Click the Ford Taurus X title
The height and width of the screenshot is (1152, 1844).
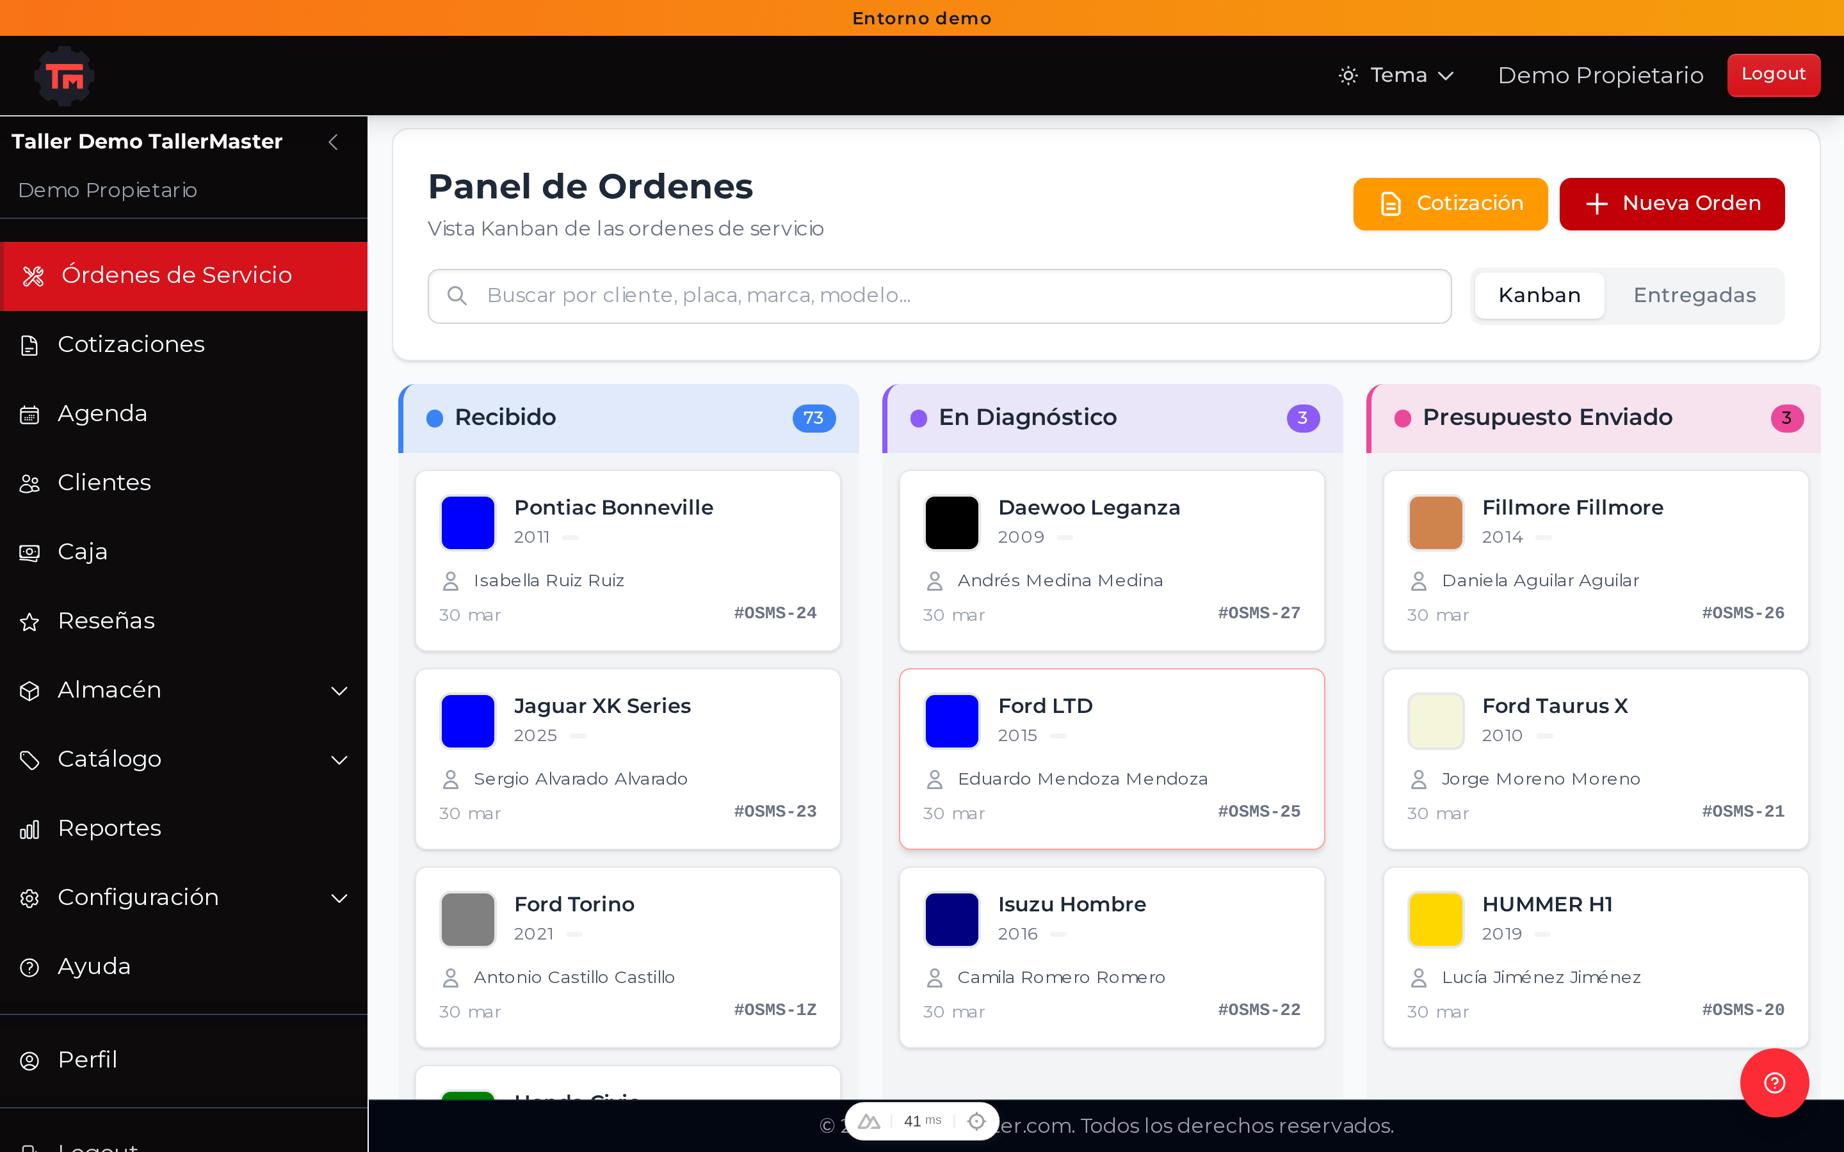pos(1555,707)
